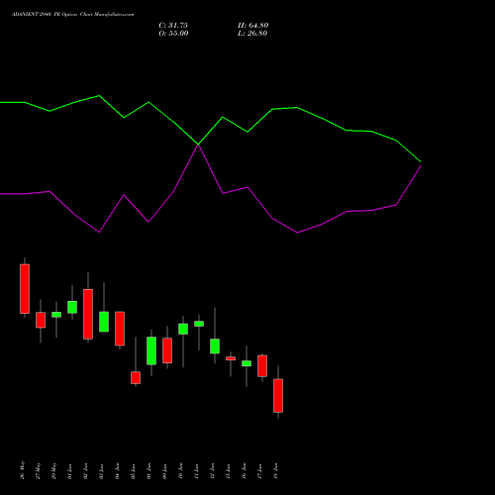Click the '29 May' date label
Screen dimensions: 495x495
click(54, 471)
